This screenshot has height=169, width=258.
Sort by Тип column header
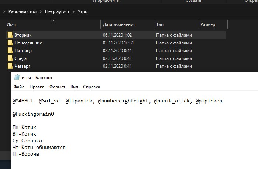(160, 24)
